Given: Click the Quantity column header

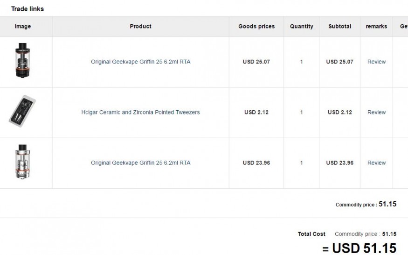Looking at the screenshot, I should click(x=301, y=27).
